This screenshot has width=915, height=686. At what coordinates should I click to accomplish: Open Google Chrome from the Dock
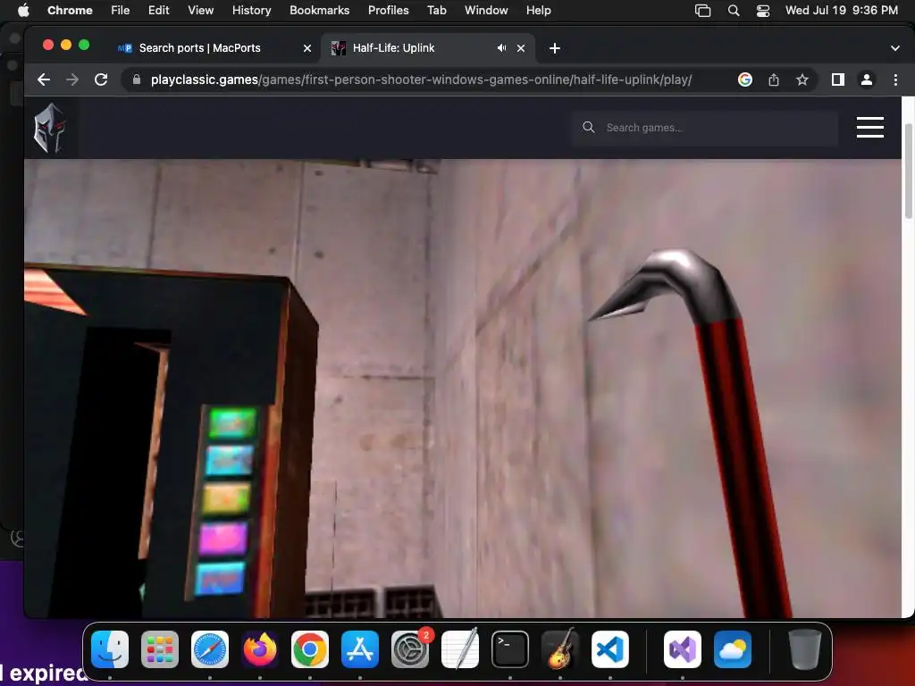310,649
